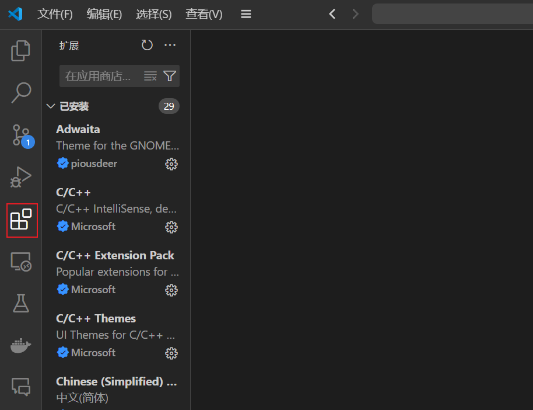Screen dimensions: 533x410
Task: Open manage gear for C/C++ Themes
Action: pyautogui.click(x=171, y=353)
